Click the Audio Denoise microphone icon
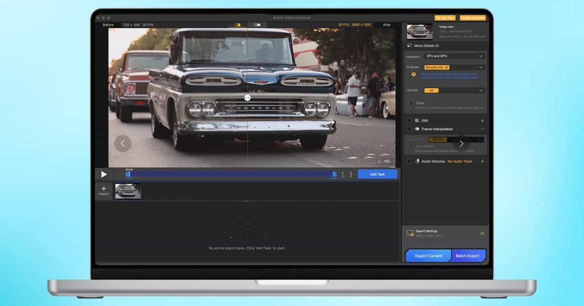Viewport: 584px width, 306px height. (x=418, y=161)
